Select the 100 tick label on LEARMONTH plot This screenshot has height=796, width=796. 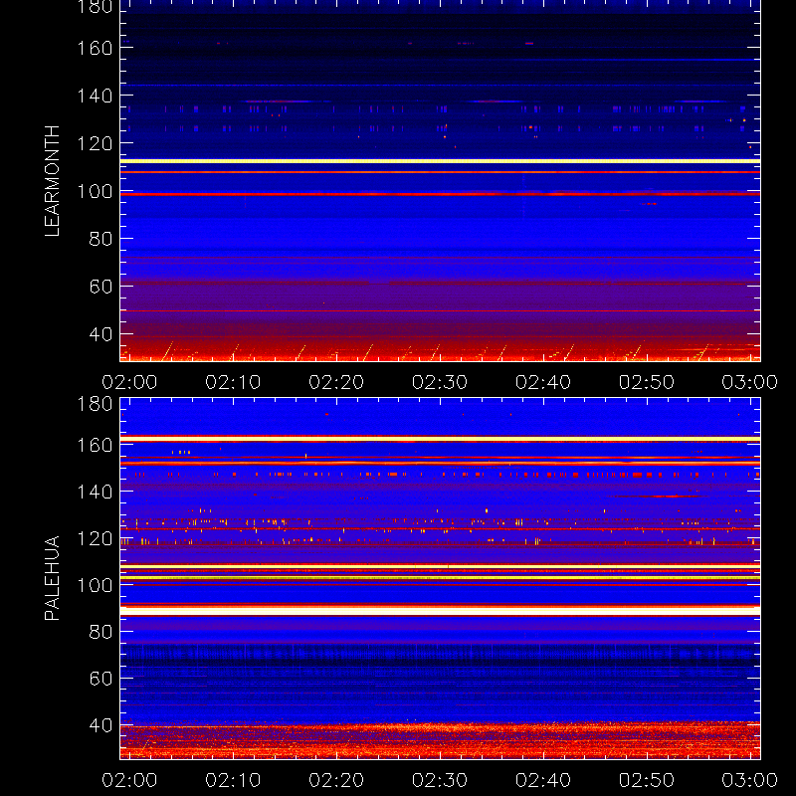95,191
